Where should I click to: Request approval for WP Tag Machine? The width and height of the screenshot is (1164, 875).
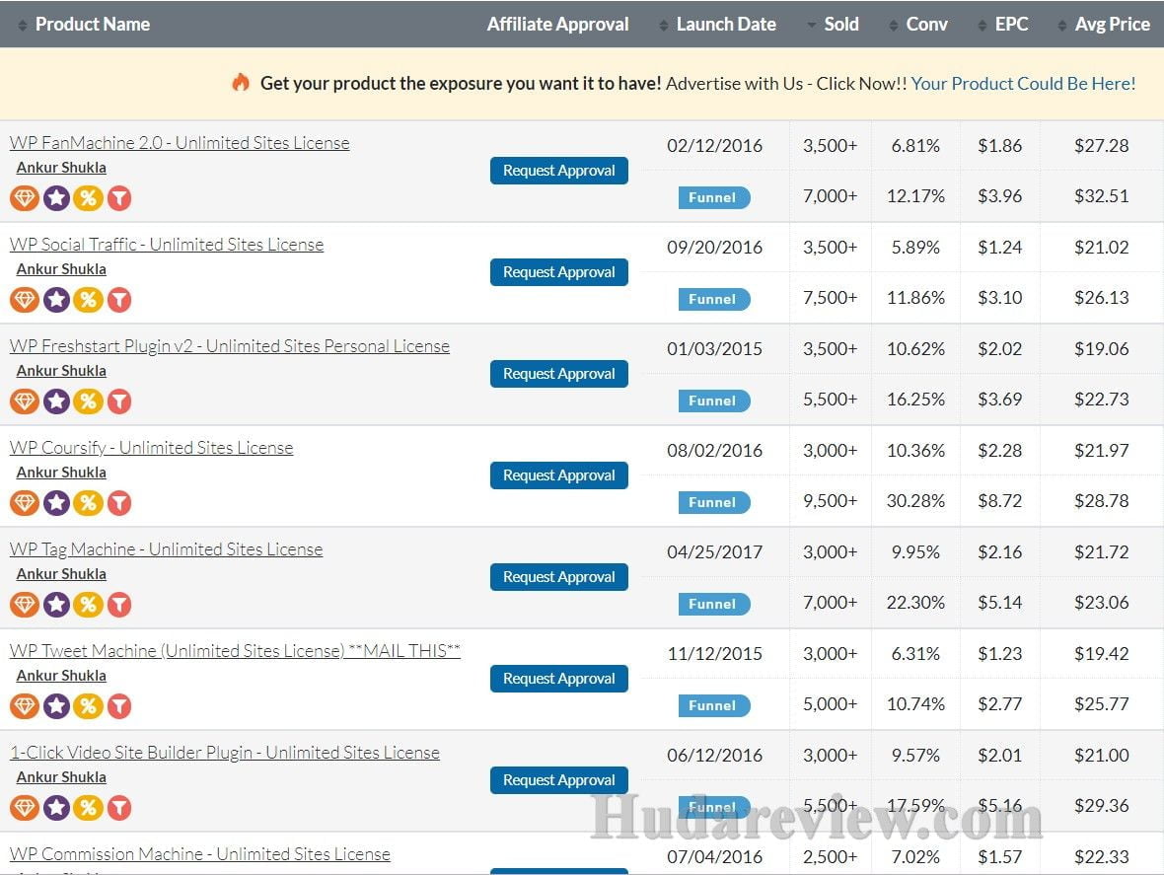pyautogui.click(x=559, y=577)
